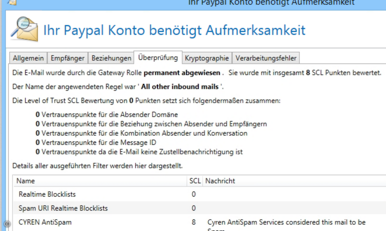Click heading 'Ihr Paypal Konto benötigt Aufmerksamkeit'

click(174, 30)
